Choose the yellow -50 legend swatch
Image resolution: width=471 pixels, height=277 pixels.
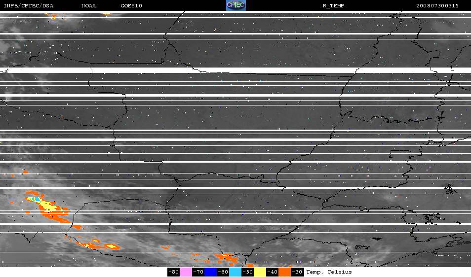click(260, 272)
